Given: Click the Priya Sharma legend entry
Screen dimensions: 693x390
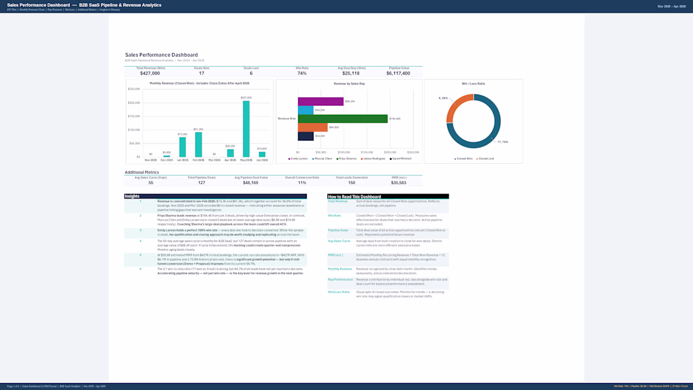Looking at the screenshot, I should pyautogui.click(x=346, y=158).
